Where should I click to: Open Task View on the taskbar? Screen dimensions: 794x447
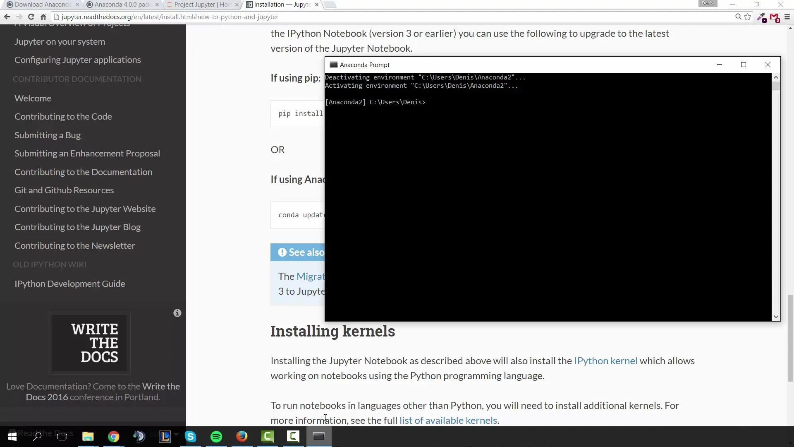click(62, 436)
